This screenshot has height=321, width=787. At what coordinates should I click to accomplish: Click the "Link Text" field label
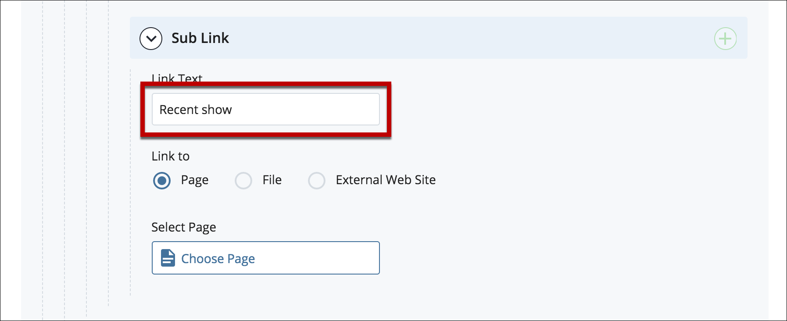(x=177, y=78)
